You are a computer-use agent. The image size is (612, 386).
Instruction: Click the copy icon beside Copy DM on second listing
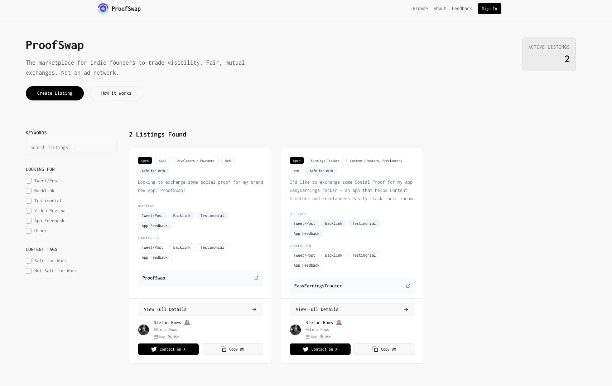pos(375,349)
